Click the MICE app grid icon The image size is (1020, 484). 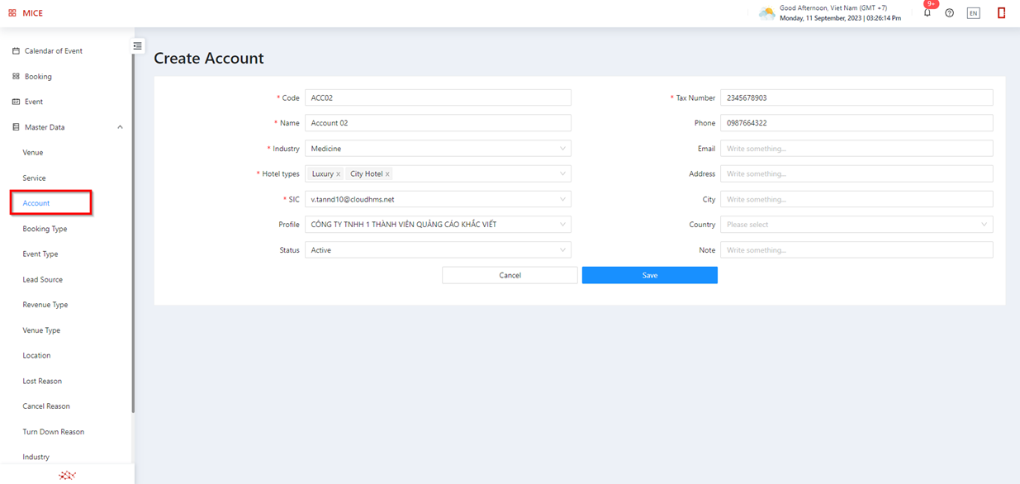[12, 13]
